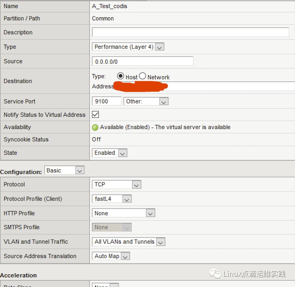The width and height of the screenshot is (295, 287).
Task: Click the 'Acceleration' section heading
Action: click(19, 275)
